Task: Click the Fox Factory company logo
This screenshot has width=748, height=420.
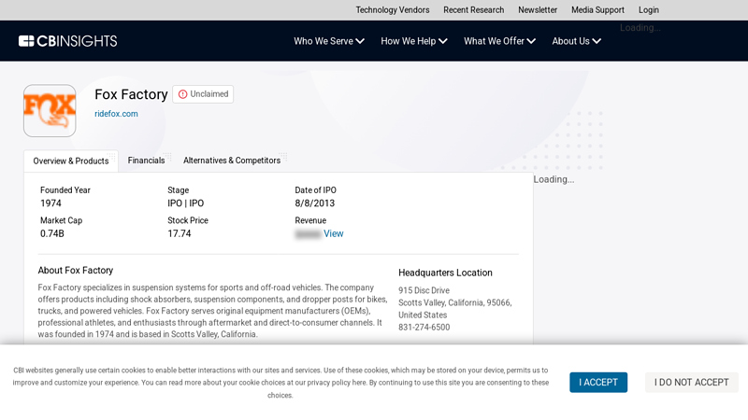Action: pyautogui.click(x=50, y=111)
